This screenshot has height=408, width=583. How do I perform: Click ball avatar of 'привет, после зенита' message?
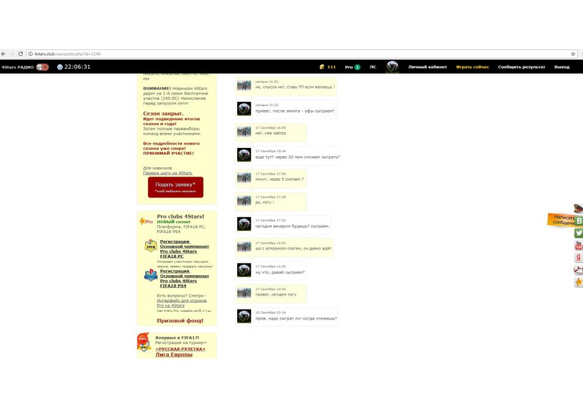[244, 109]
